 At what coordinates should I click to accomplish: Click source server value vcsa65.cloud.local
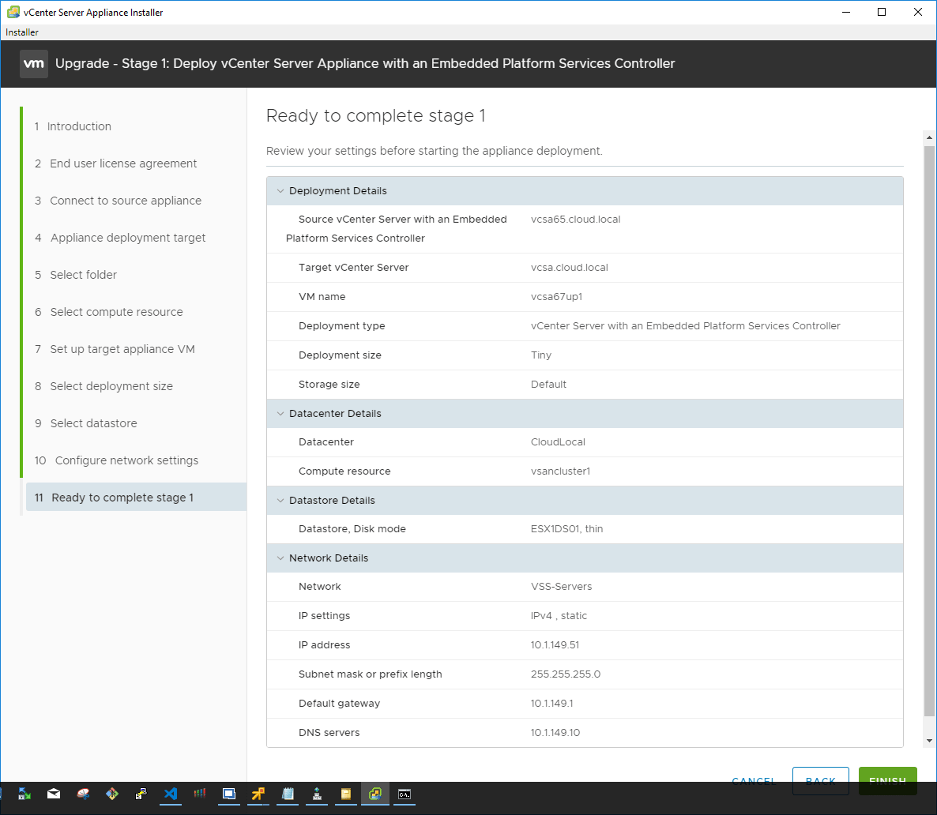pos(575,220)
